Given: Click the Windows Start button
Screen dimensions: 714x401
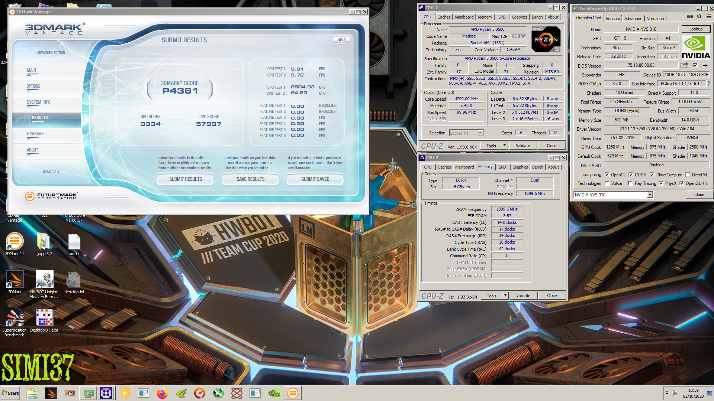Looking at the screenshot, I should click(x=10, y=393).
